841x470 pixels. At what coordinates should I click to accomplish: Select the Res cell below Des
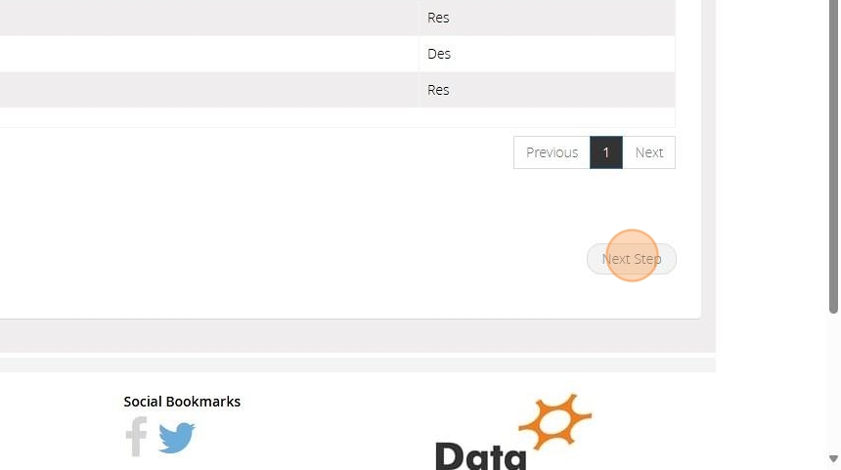pos(547,90)
